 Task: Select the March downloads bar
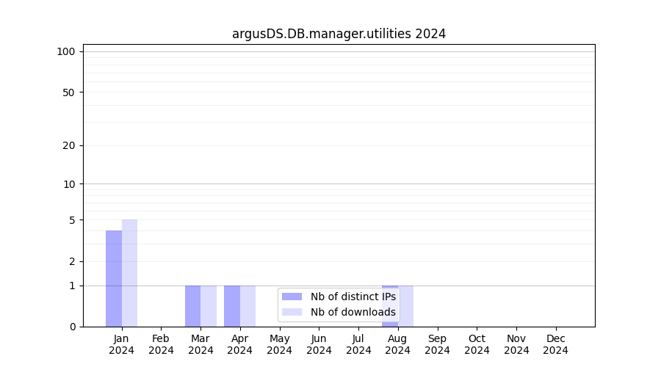209,306
